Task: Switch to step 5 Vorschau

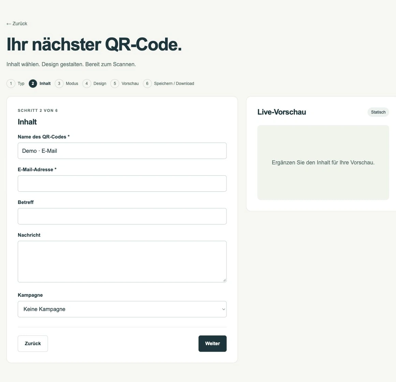Action: click(125, 84)
